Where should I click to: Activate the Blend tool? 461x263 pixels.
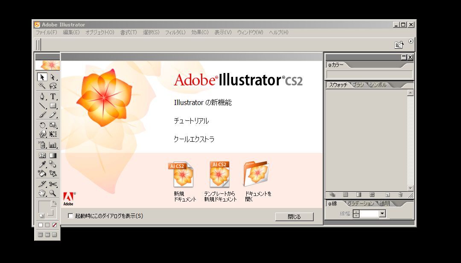tap(53, 164)
